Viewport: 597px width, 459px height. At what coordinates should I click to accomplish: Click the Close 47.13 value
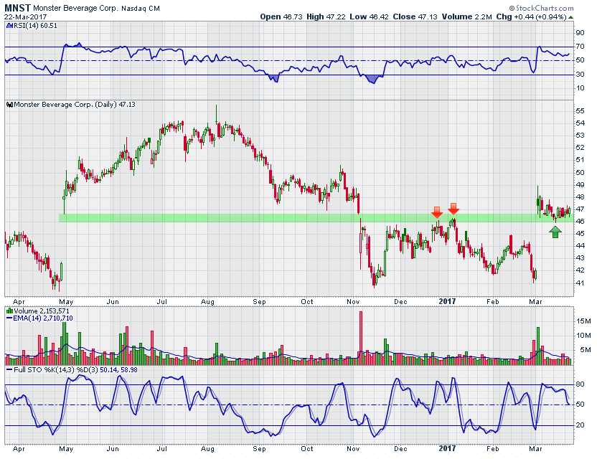(x=415, y=16)
